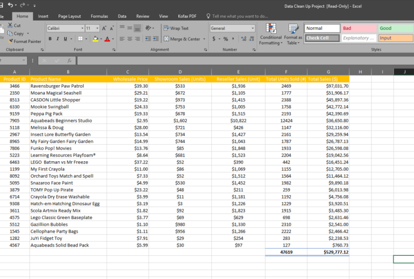Increase indent icon
The width and height of the screenshot is (414, 279).
(x=156, y=39)
